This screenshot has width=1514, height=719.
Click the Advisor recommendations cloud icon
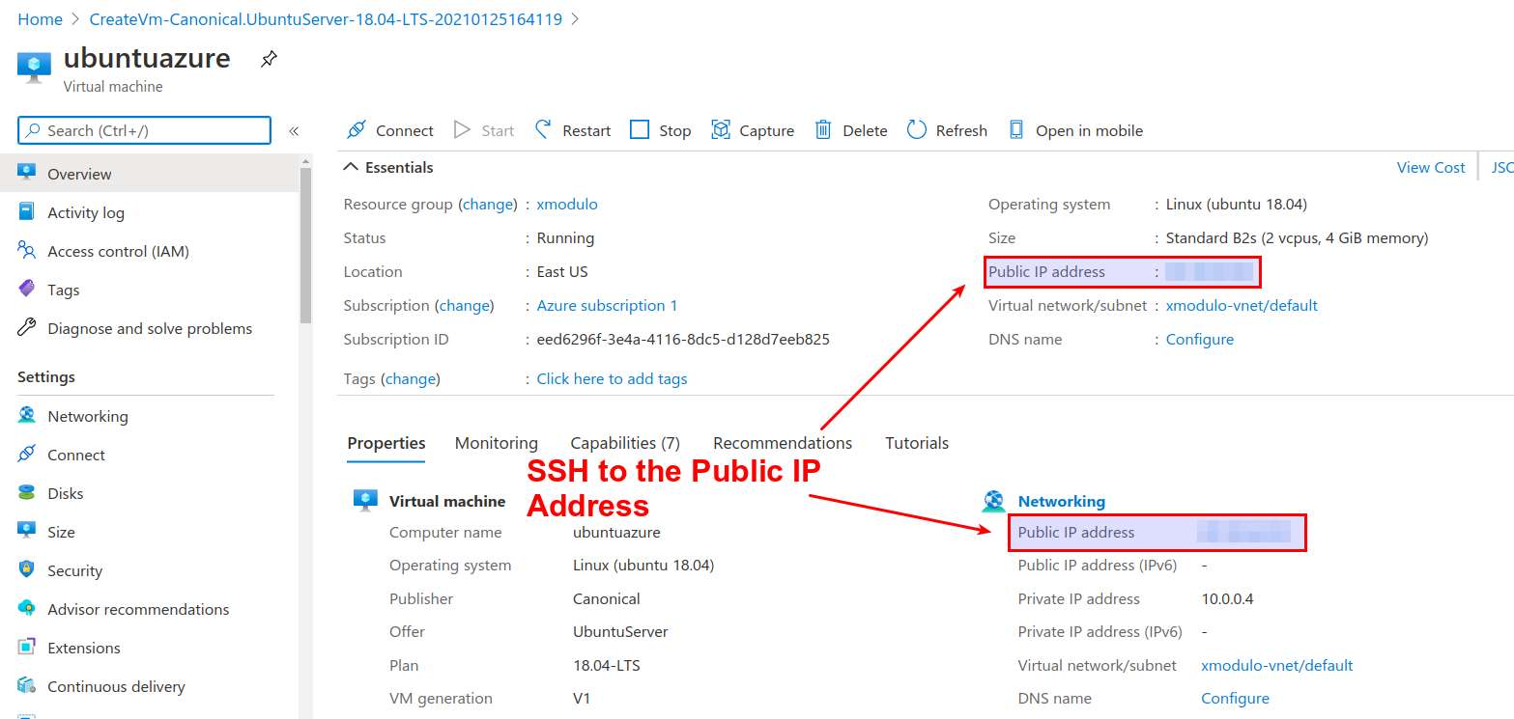coord(27,609)
